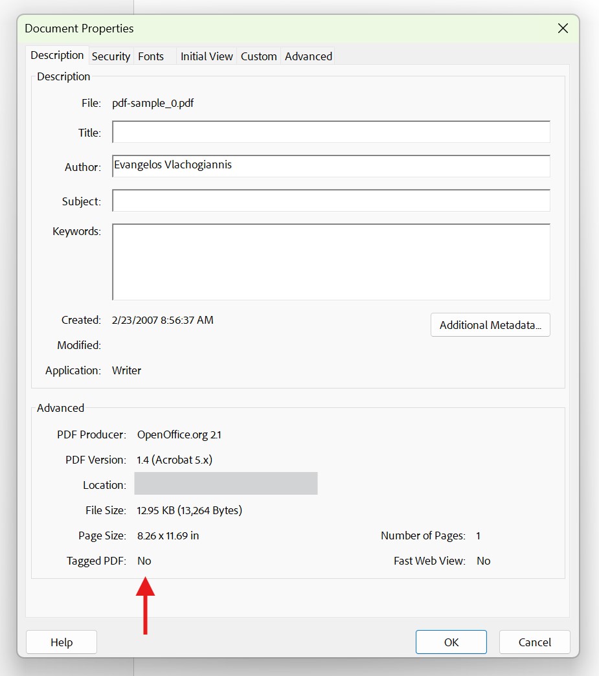This screenshot has width=599, height=676.
Task: Close the dialog using the X icon
Action: (x=562, y=28)
